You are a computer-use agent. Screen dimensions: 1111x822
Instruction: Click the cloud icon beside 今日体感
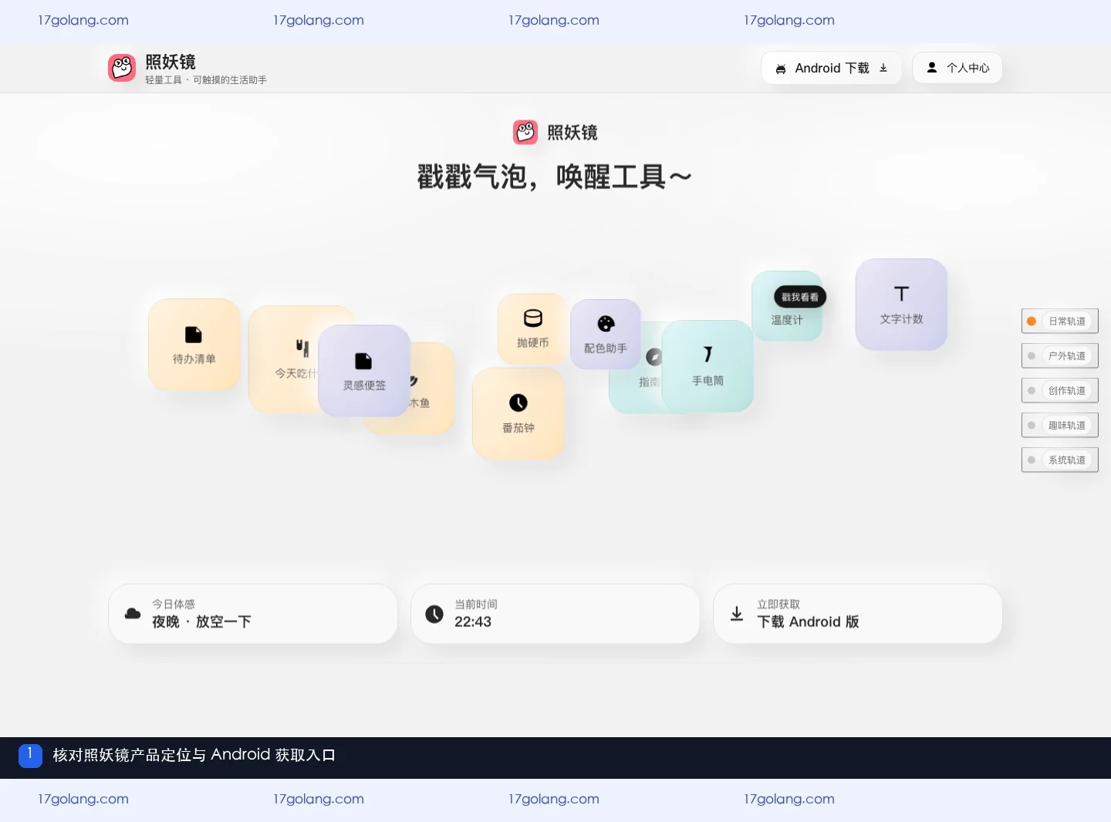tap(133, 614)
